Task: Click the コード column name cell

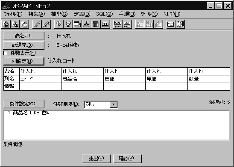Action: coord(40,79)
